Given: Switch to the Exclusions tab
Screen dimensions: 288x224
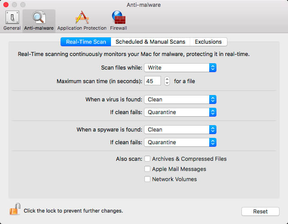Looking at the screenshot, I should coord(208,42).
